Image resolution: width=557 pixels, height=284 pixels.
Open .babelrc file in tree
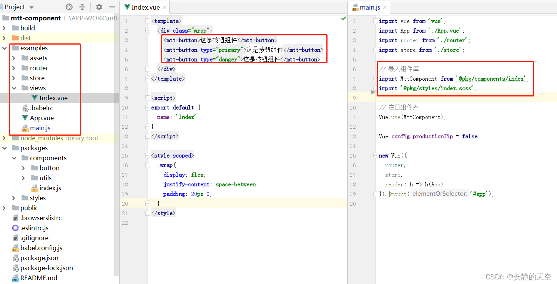click(x=41, y=108)
